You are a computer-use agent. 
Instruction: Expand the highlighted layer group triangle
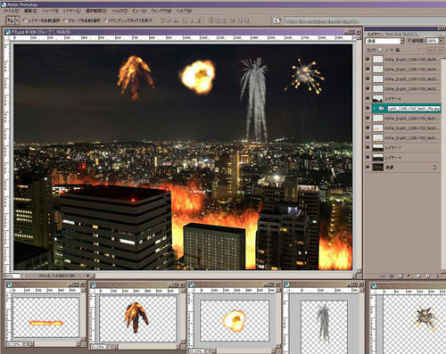(x=375, y=109)
